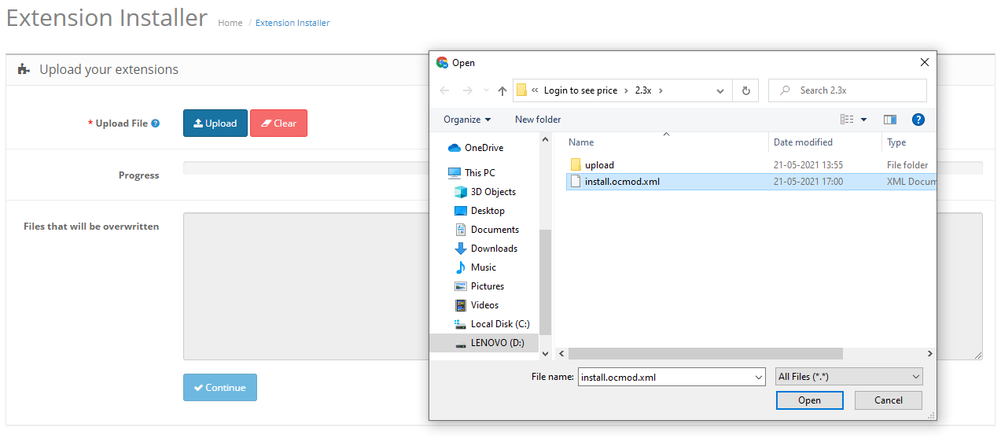
Task: Click the File folder type cell
Action: (x=907, y=165)
